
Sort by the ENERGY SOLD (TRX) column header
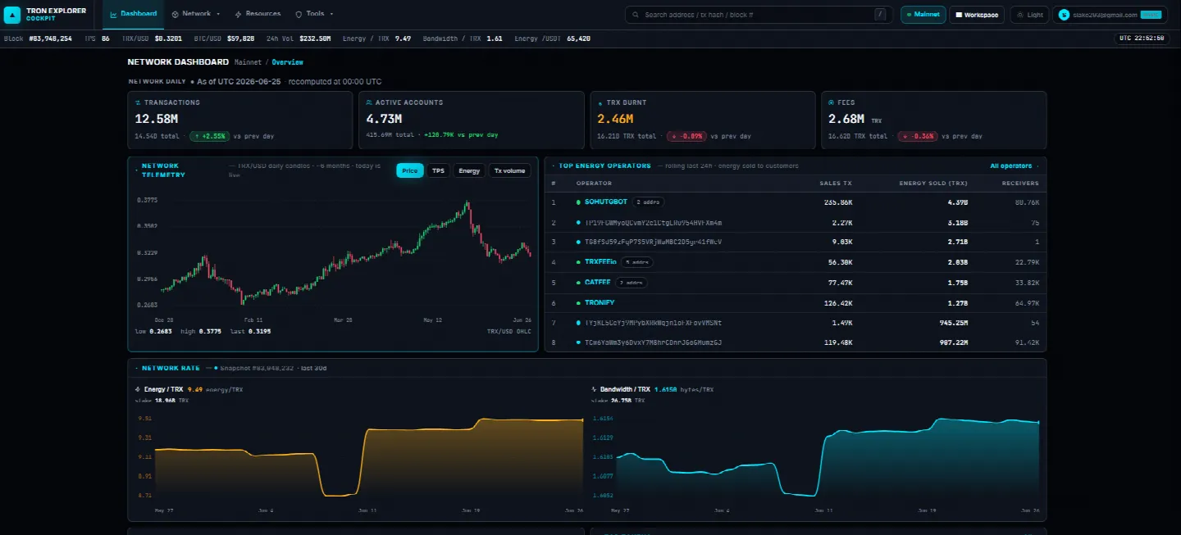pos(933,184)
